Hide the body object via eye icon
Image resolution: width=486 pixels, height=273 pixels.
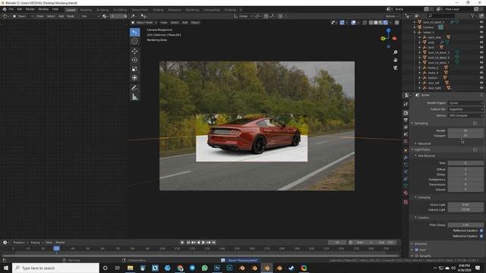(x=481, y=42)
